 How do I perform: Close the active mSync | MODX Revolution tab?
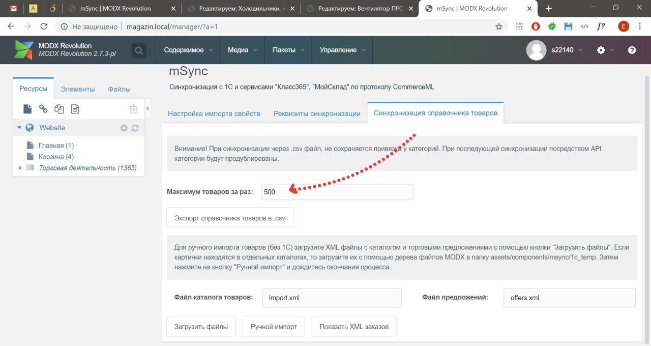coord(529,8)
